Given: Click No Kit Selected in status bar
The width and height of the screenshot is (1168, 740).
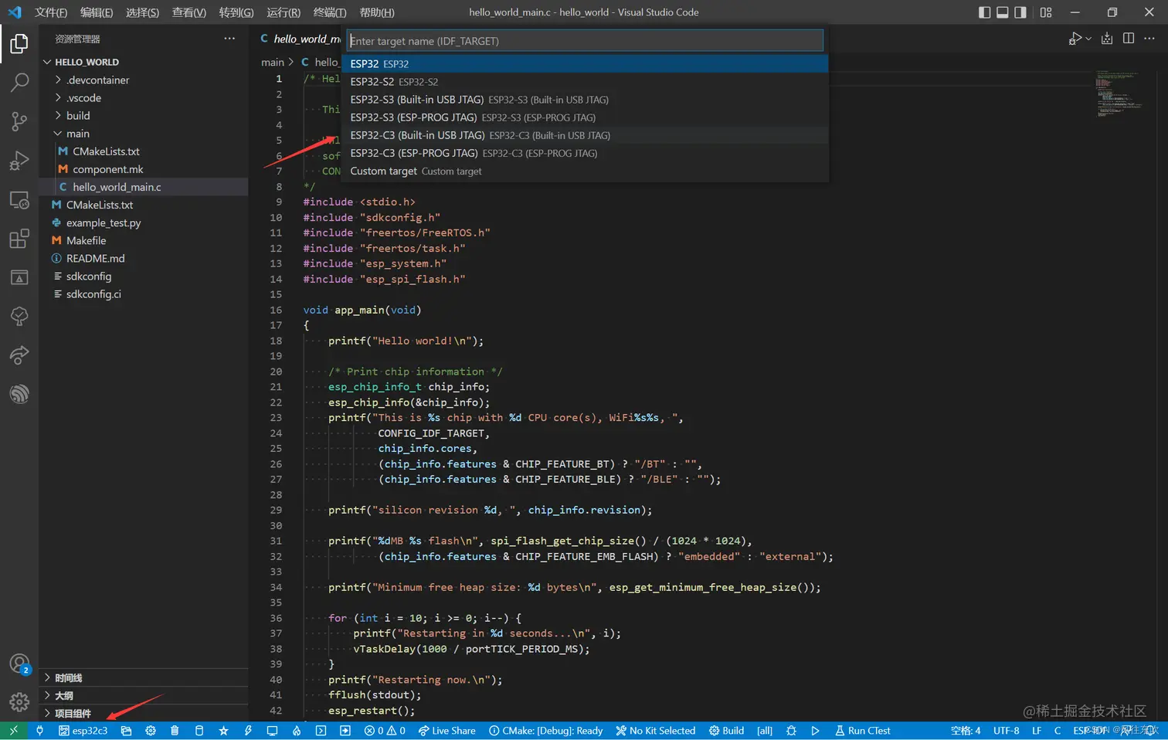Looking at the screenshot, I should pos(655,731).
